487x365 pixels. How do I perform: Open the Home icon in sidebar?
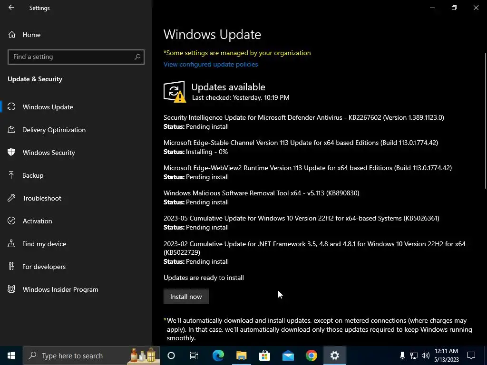(x=12, y=35)
